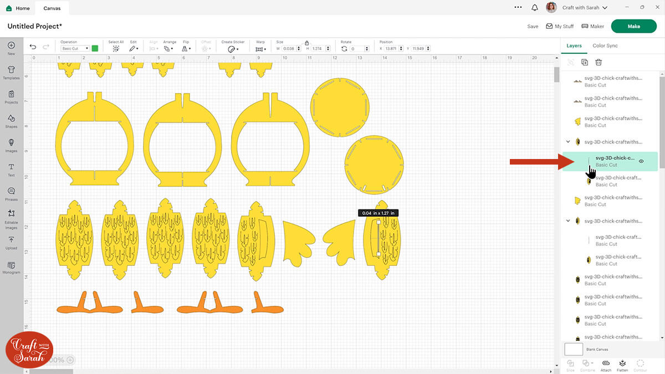Toggle the size aspect ratio lock

click(306, 43)
